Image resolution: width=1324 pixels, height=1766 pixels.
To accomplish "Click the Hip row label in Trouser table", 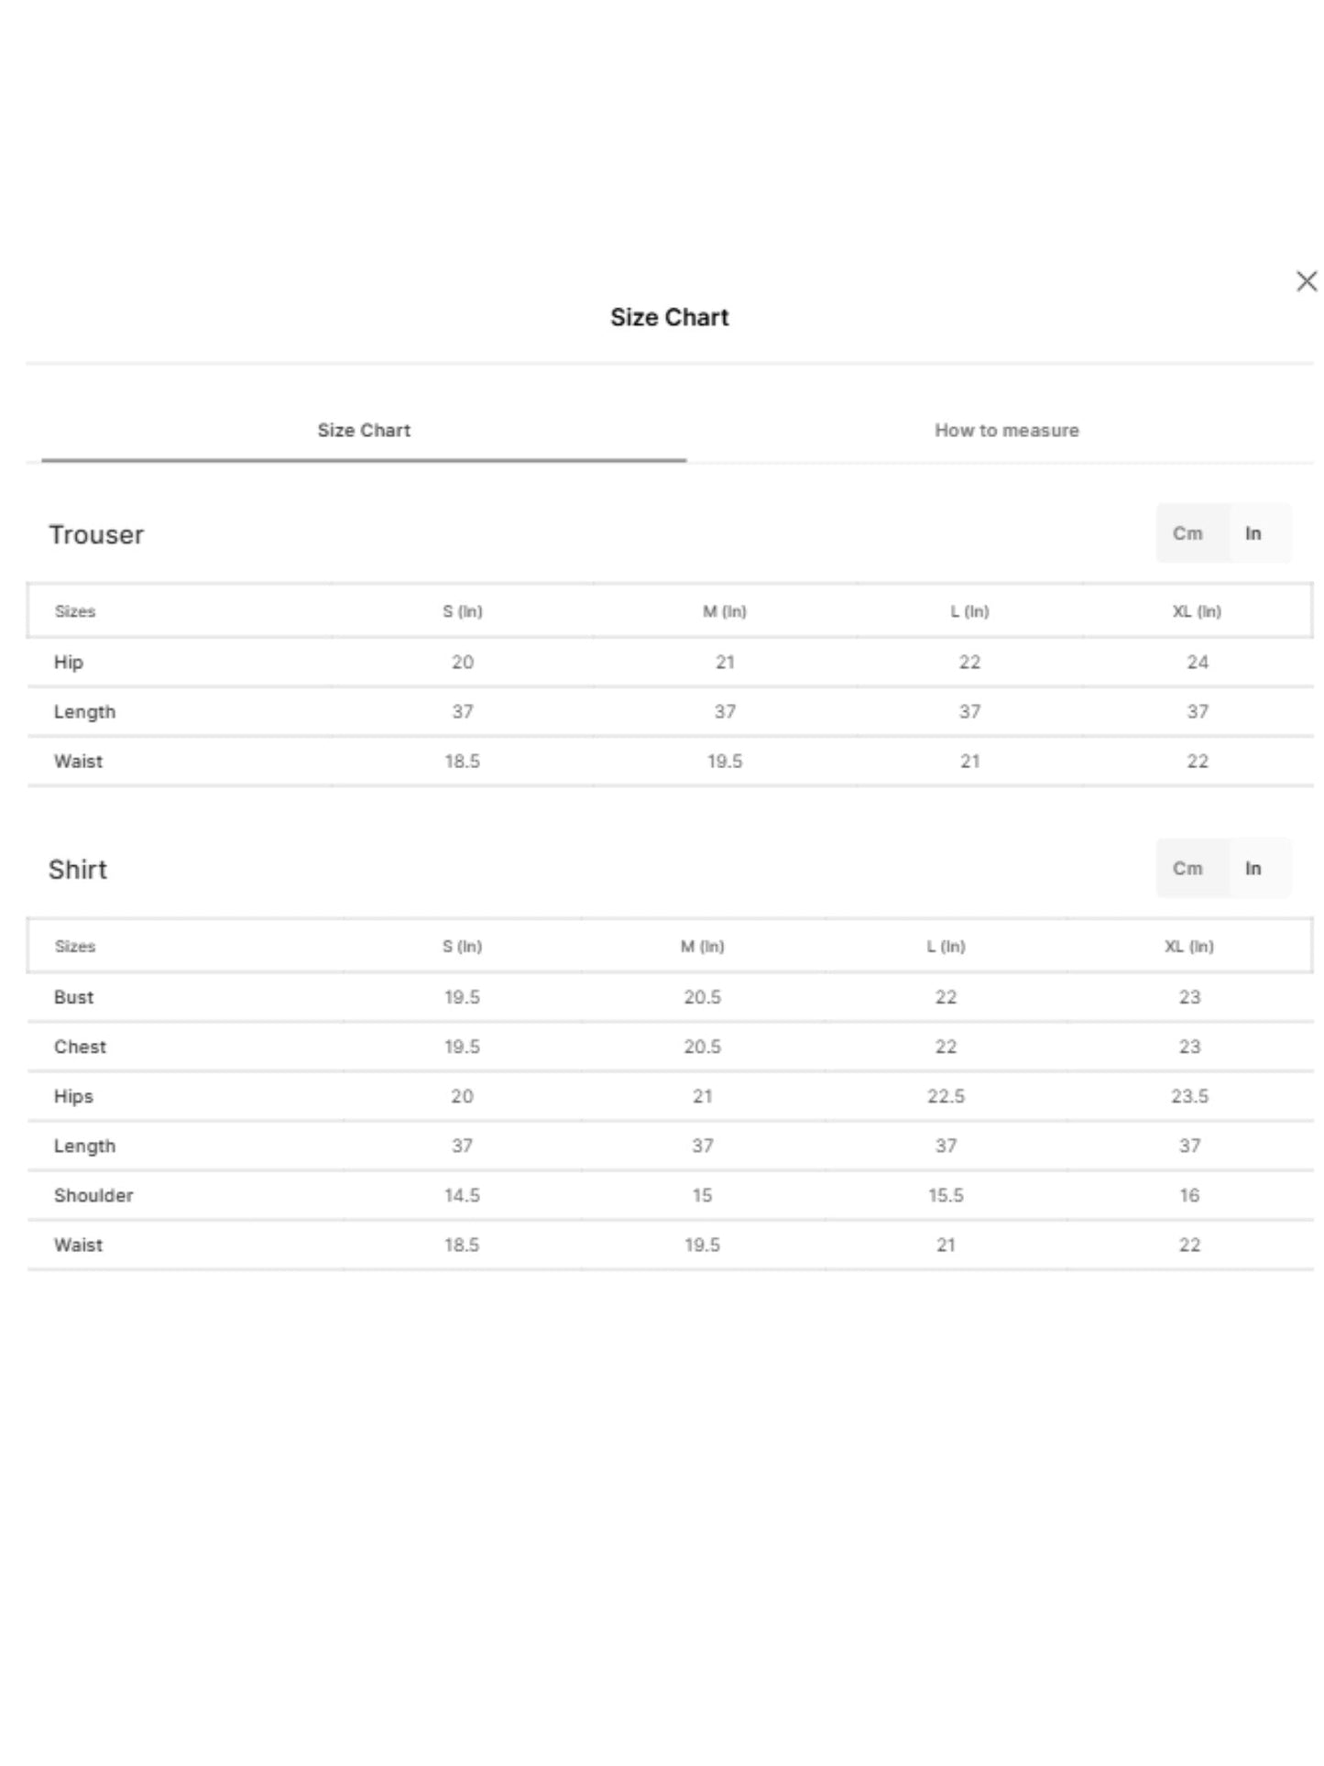I will coord(69,663).
